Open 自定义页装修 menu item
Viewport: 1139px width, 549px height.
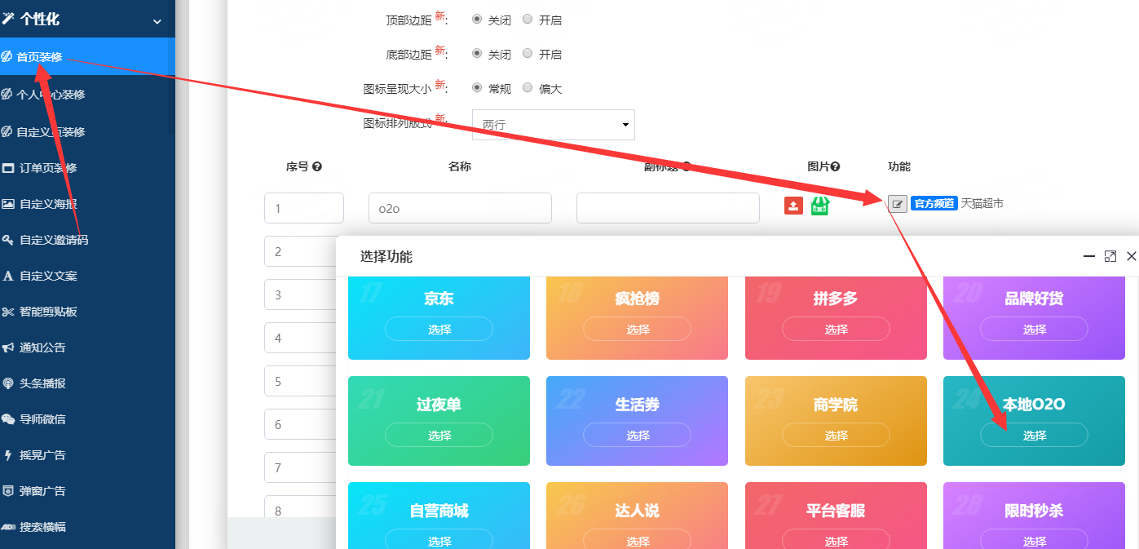click(87, 131)
